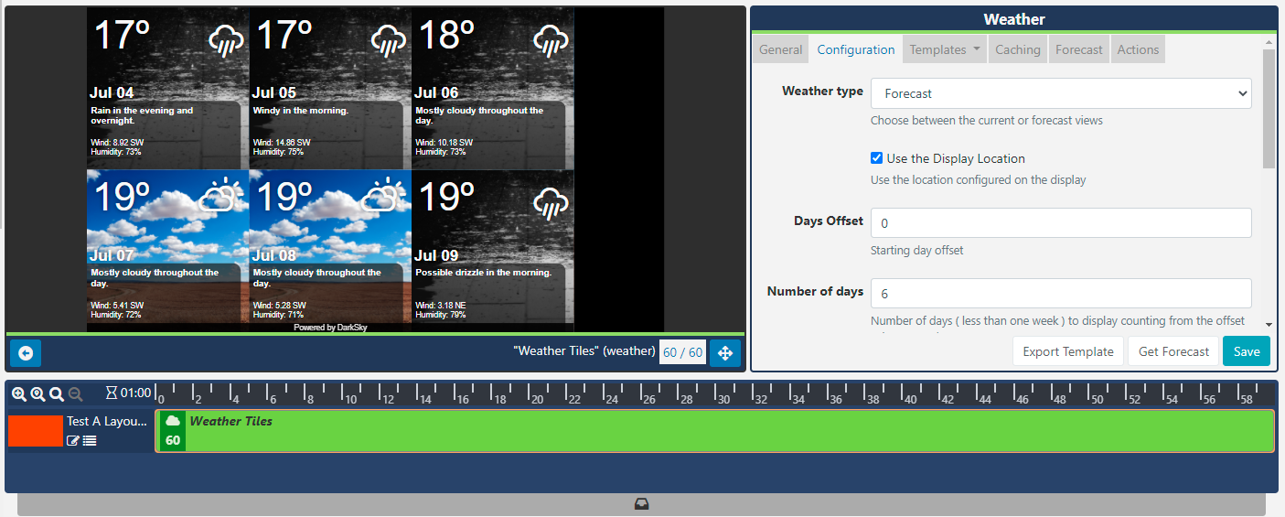Image resolution: width=1285 pixels, height=517 pixels.
Task: Switch to the General tab
Action: click(x=781, y=49)
